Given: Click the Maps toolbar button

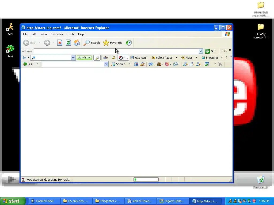Looking at the screenshot, I should click(187, 58).
